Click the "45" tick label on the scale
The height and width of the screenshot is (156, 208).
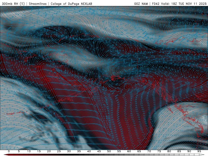click(x=99, y=151)
